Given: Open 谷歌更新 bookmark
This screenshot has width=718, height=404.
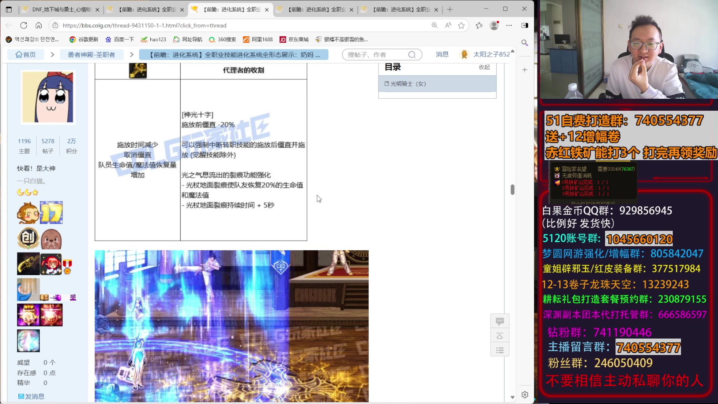Looking at the screenshot, I should pyautogui.click(x=84, y=39).
